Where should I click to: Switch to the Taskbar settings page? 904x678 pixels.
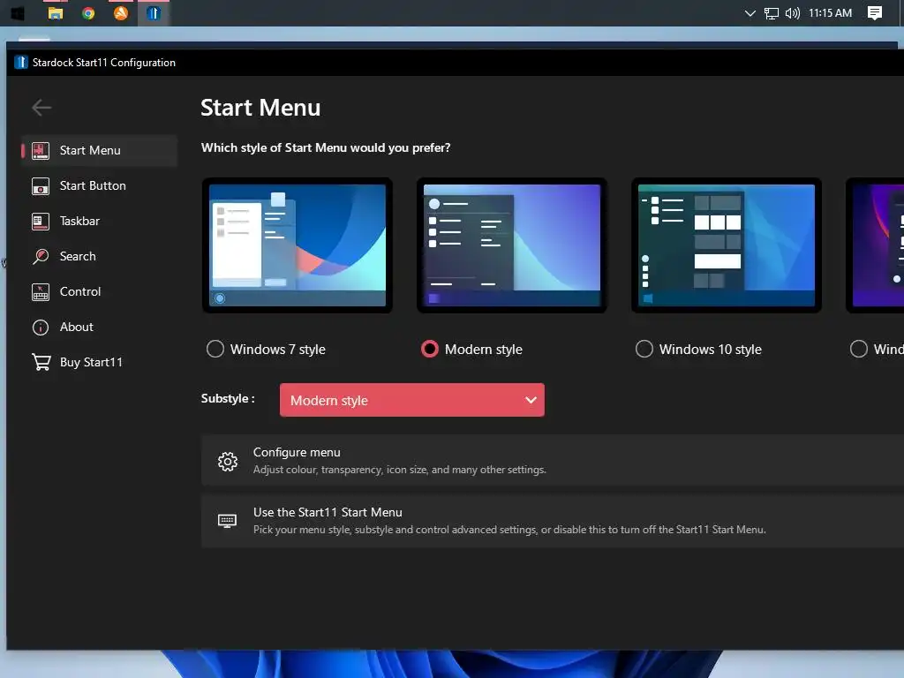point(99,222)
